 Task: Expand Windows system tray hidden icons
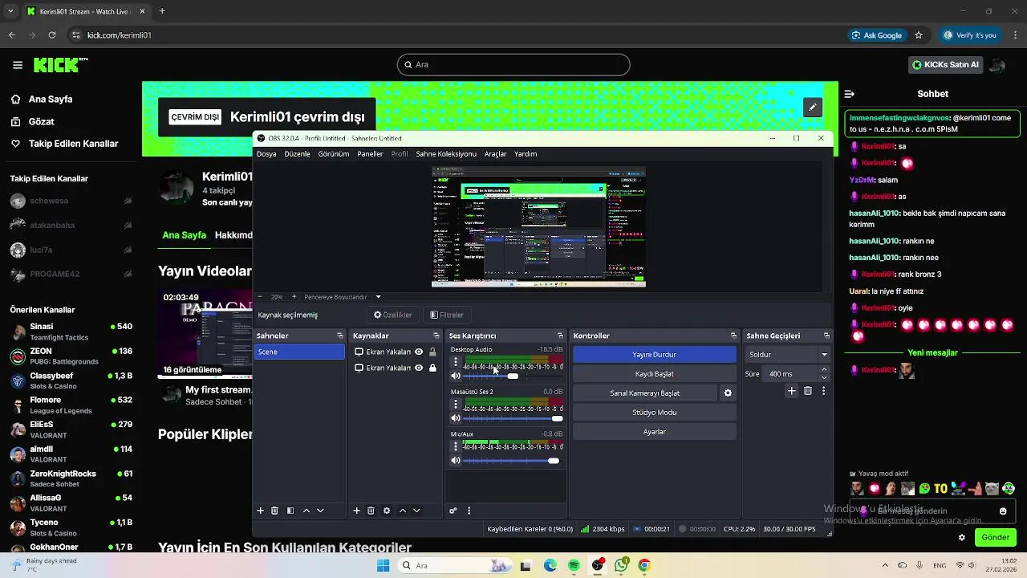point(885,566)
